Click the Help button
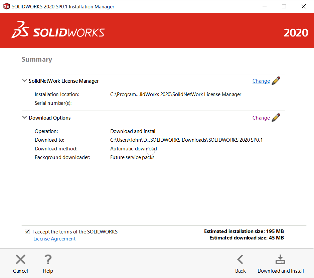The height and width of the screenshot is (278, 314). coord(48,265)
